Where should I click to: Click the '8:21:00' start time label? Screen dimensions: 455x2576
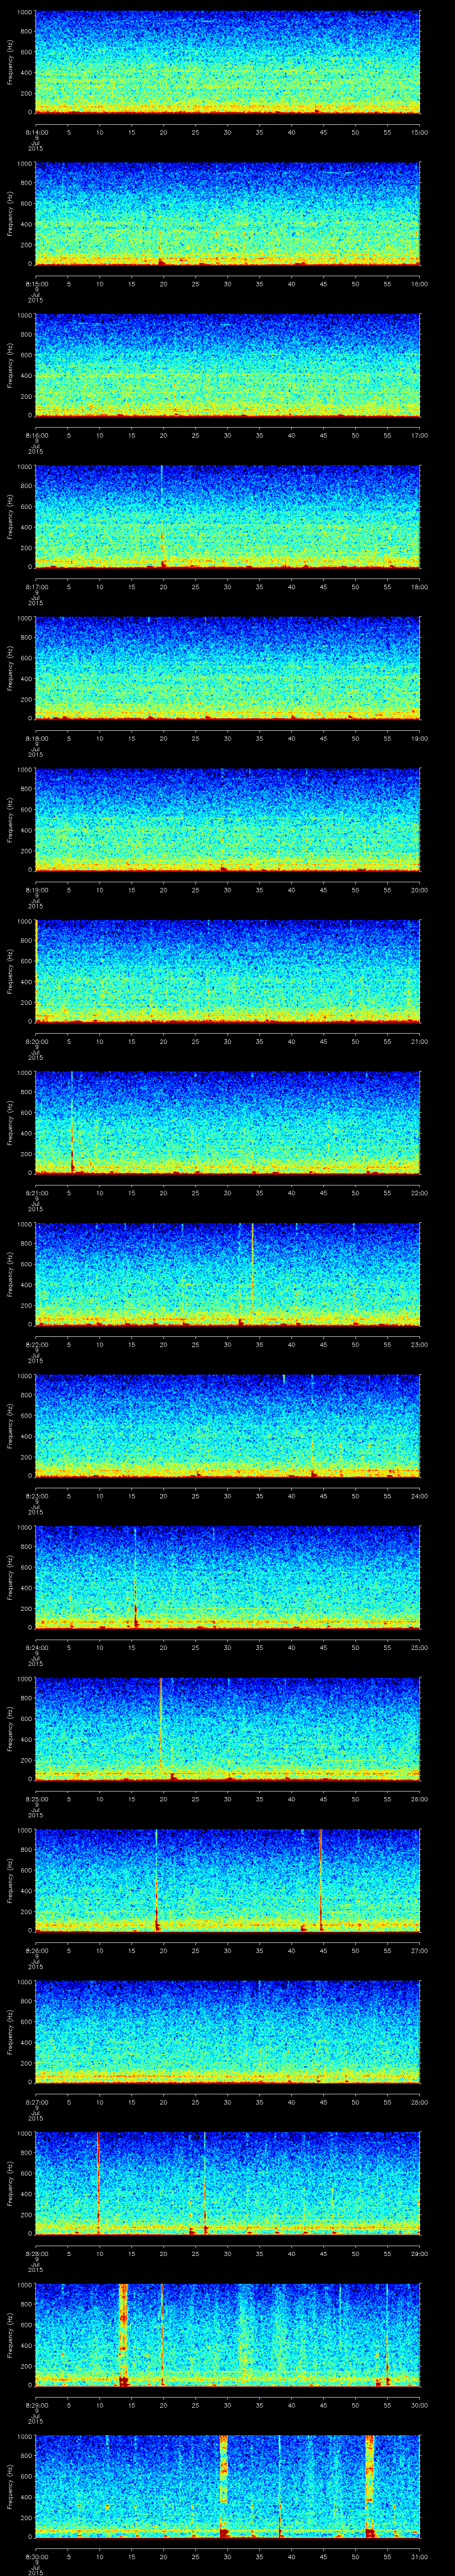coord(36,1192)
